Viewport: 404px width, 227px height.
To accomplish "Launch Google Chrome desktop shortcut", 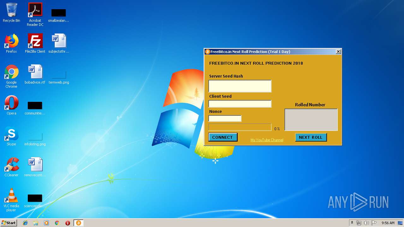I will [x=11, y=76].
